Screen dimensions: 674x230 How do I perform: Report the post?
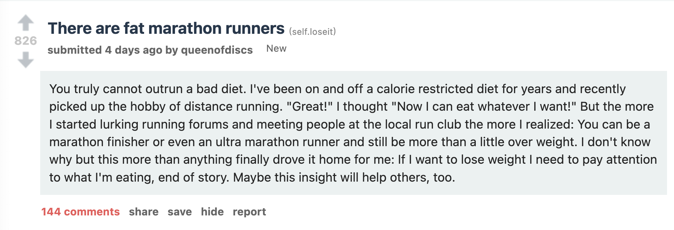click(249, 212)
